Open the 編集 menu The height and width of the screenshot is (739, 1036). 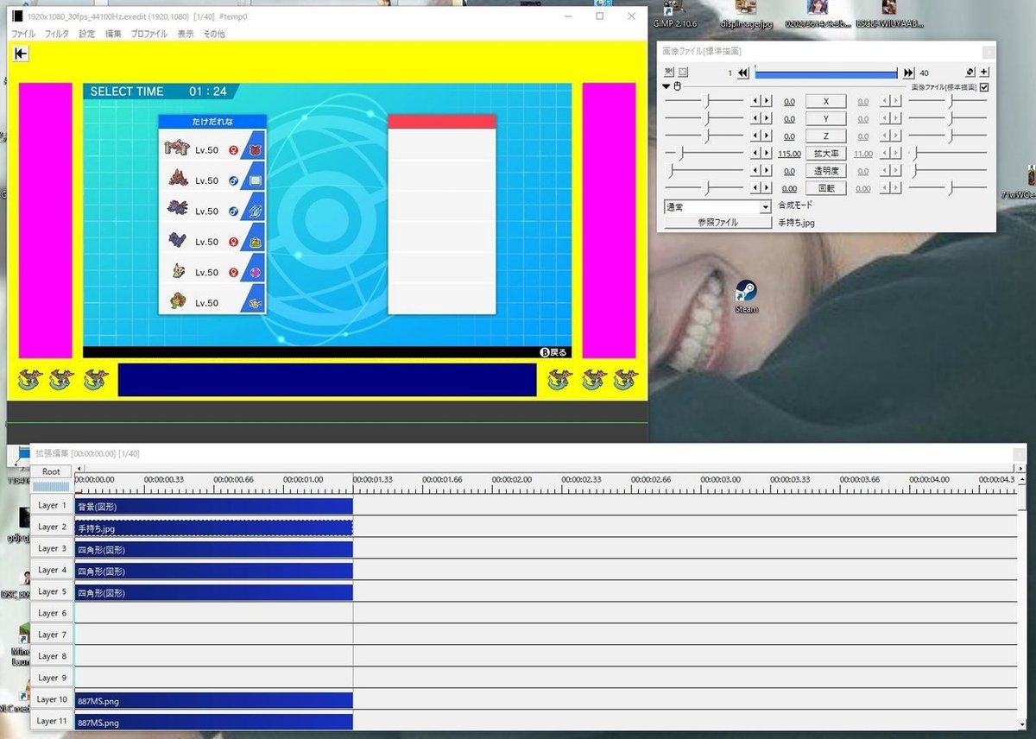coord(113,34)
